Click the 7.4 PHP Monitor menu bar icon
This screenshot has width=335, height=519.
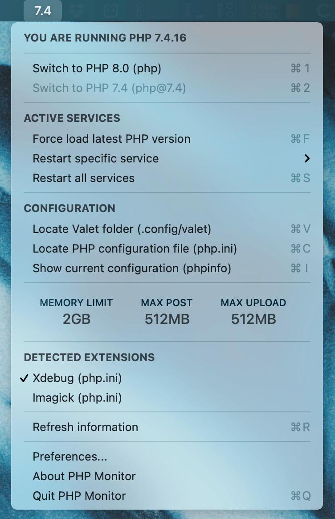click(x=43, y=11)
